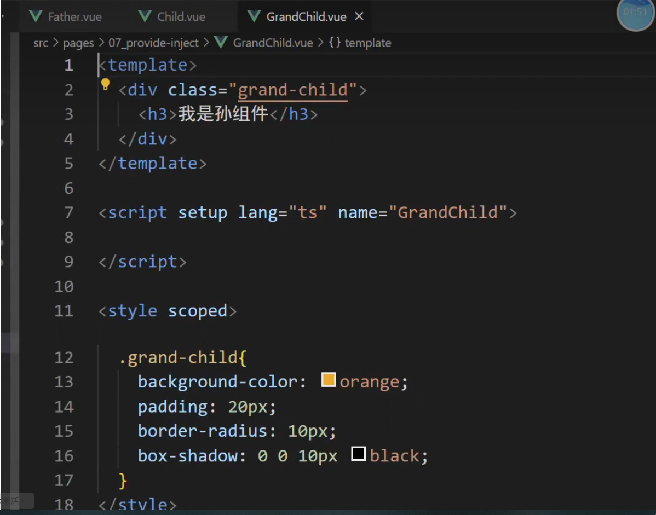Click line number 1 in gutter

[68, 65]
